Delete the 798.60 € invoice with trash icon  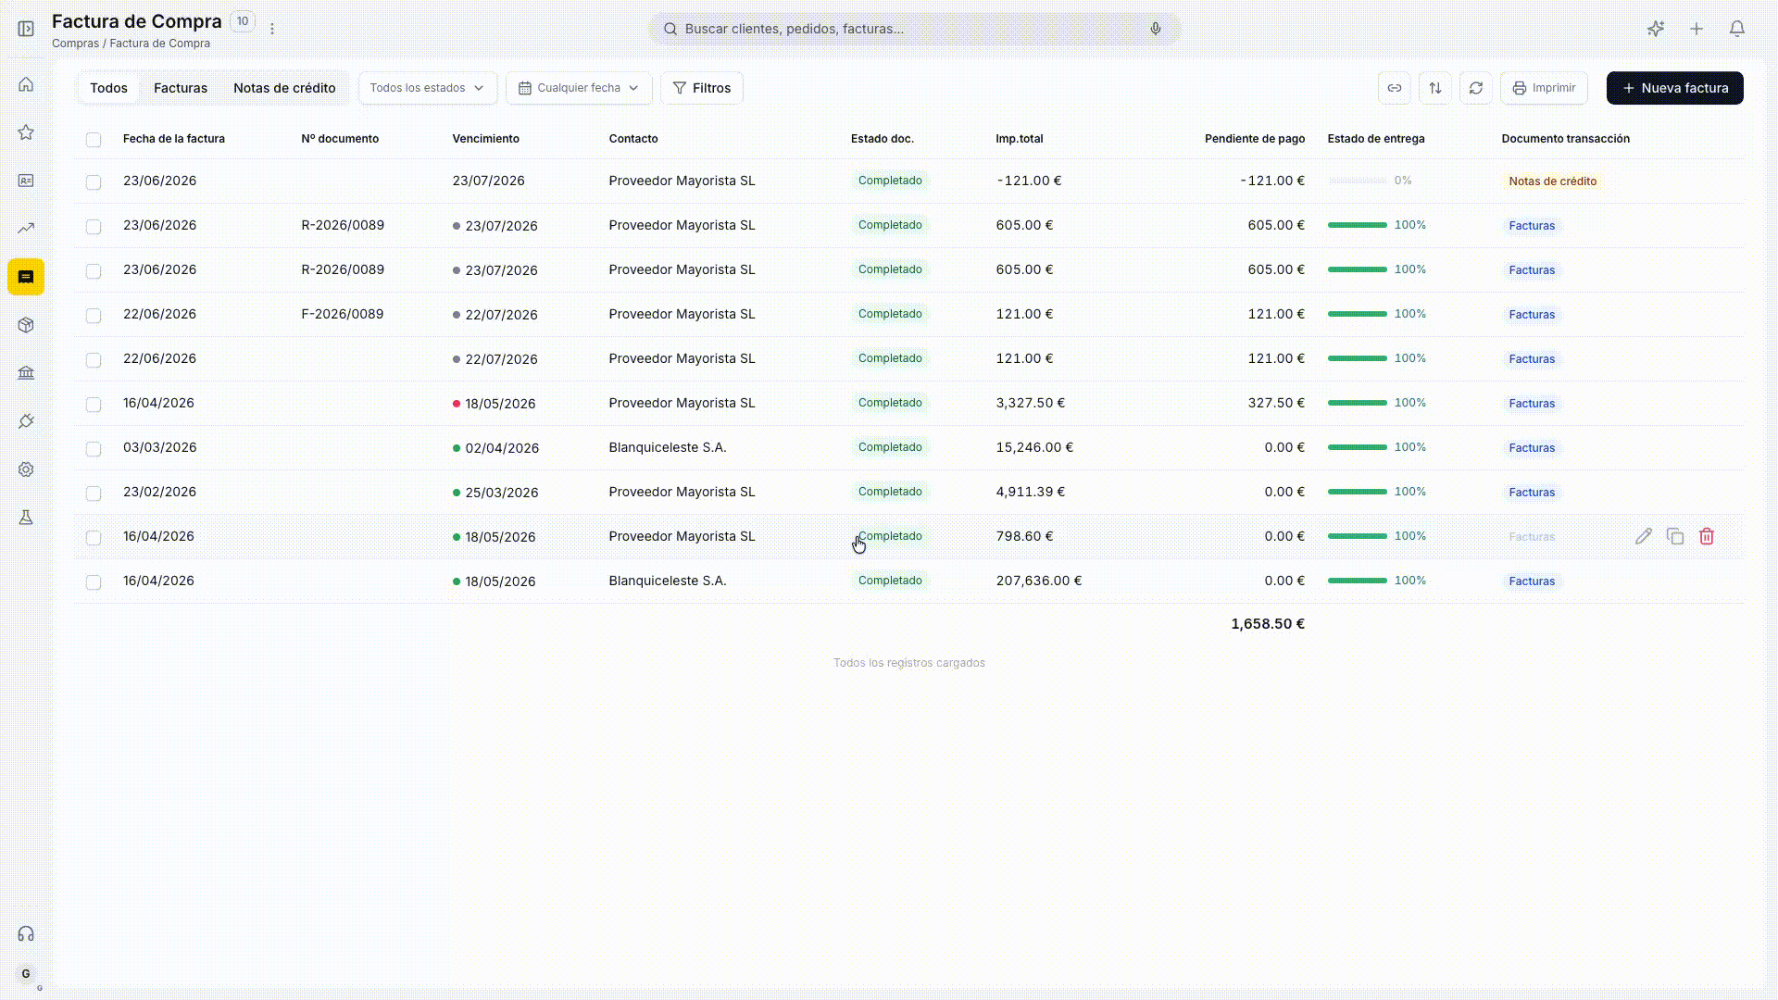[1707, 536]
